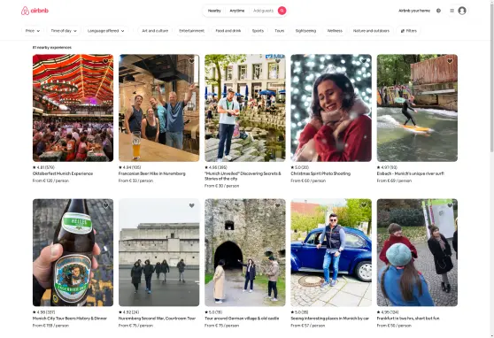Open the Airbnb your home link

tap(414, 11)
